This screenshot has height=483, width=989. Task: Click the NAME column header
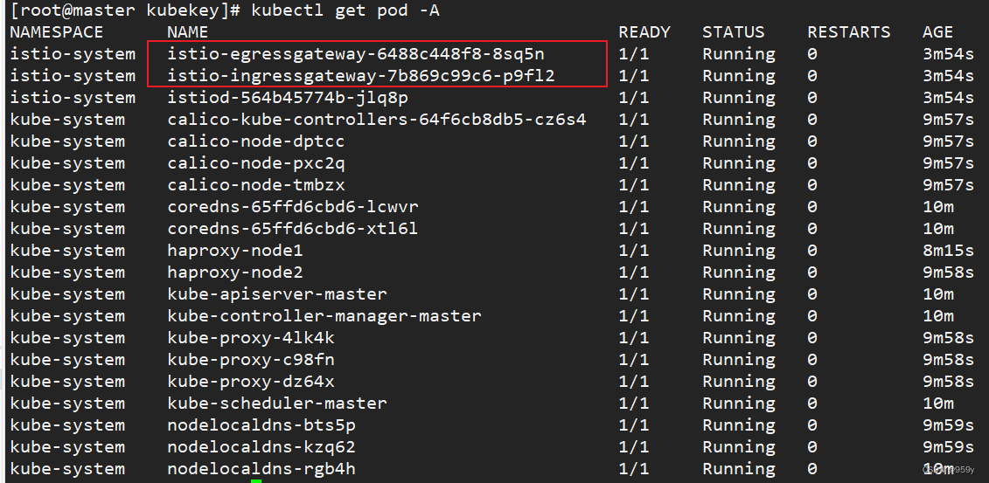pos(187,32)
